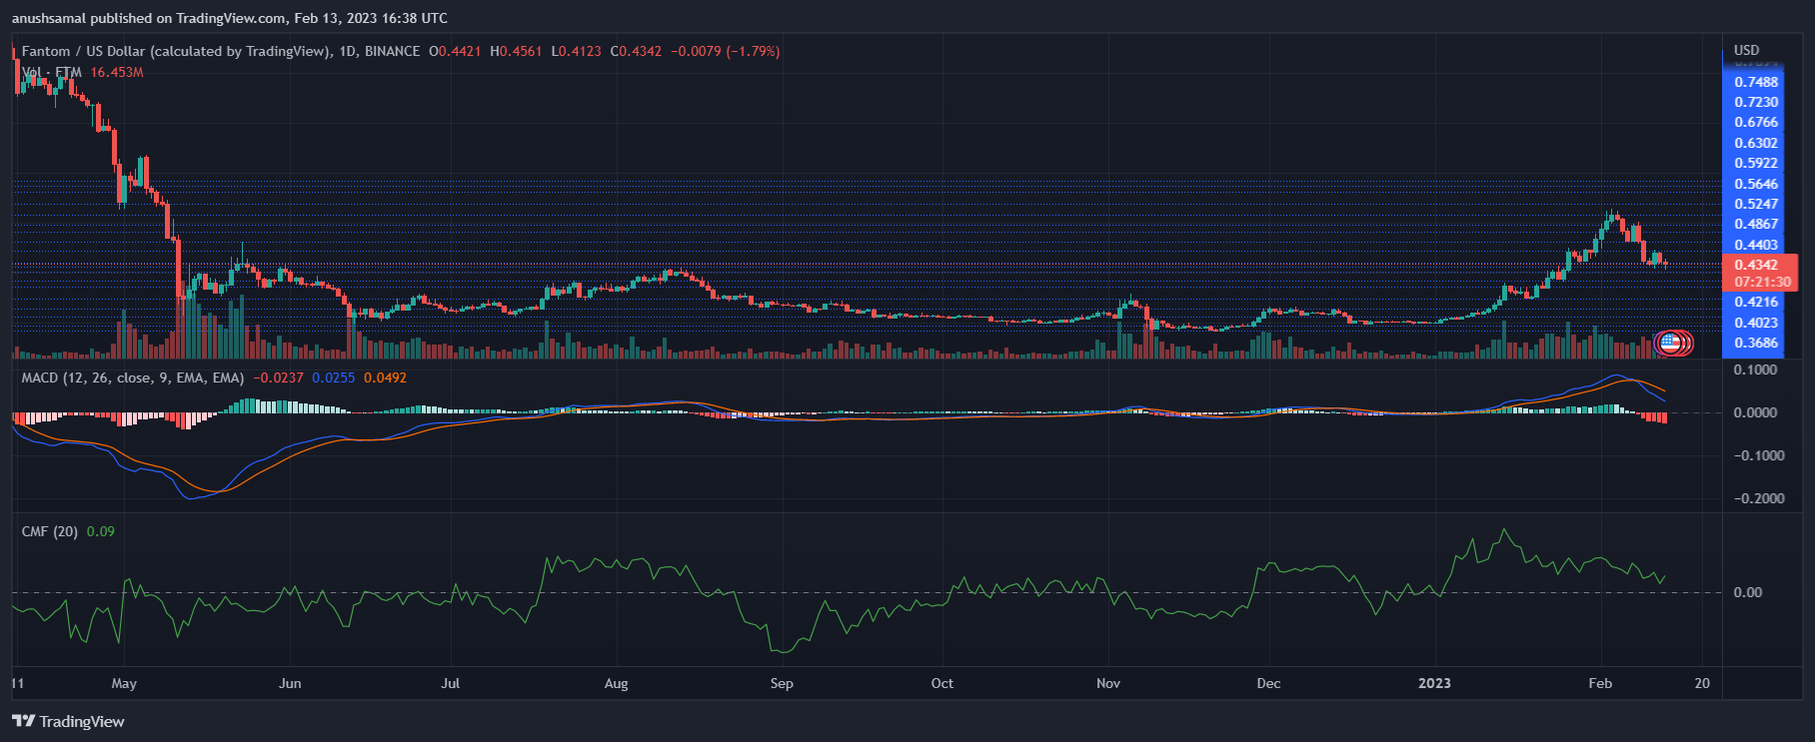Click the 0.3686 price level label

coord(1756,343)
